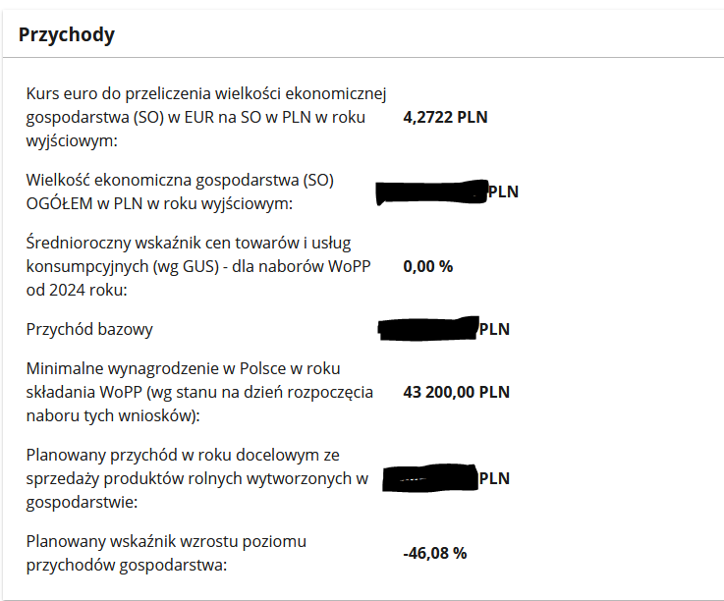Click the 'Przychód bazowy' label
The image size is (724, 601).
89,329
